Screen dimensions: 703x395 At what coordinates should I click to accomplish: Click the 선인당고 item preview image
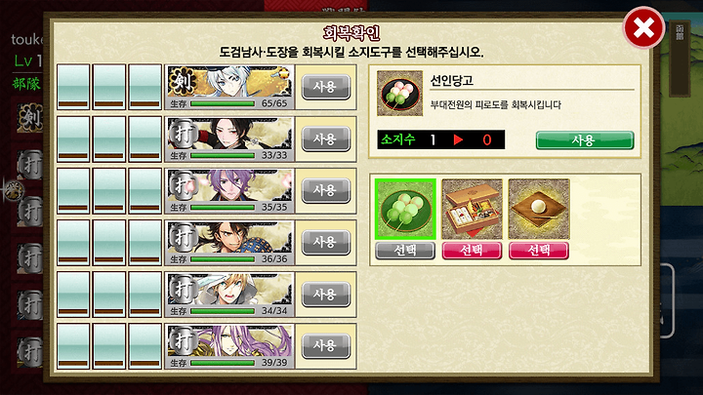point(399,94)
